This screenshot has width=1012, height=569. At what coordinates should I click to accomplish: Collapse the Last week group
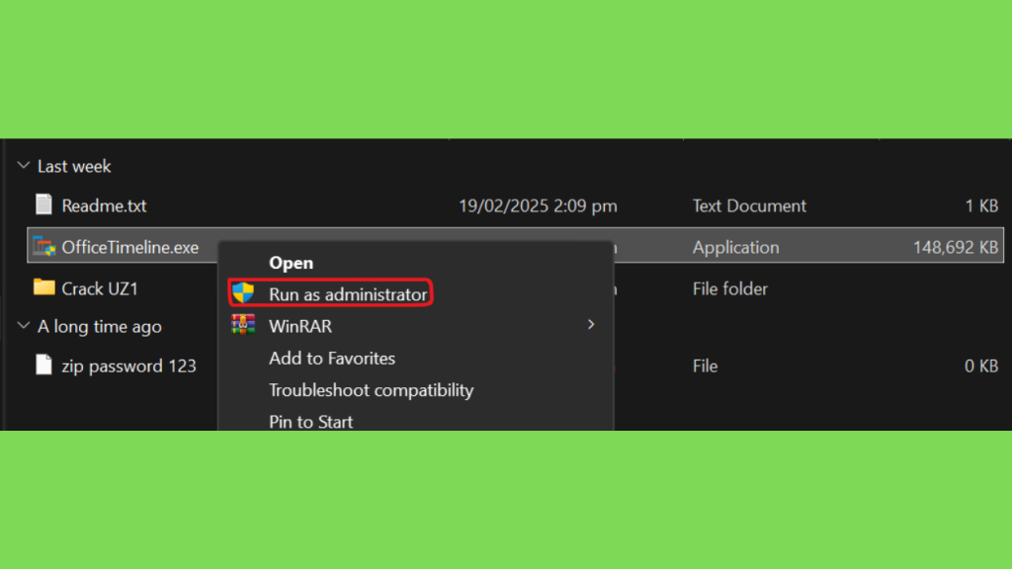coord(24,165)
